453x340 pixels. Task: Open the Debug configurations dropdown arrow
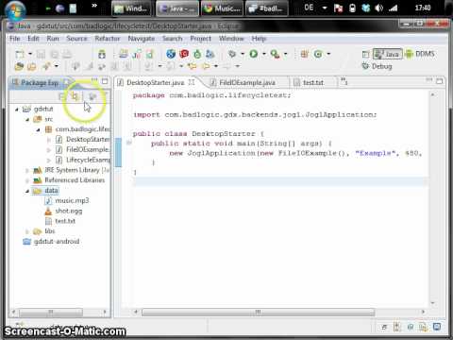tap(243, 54)
